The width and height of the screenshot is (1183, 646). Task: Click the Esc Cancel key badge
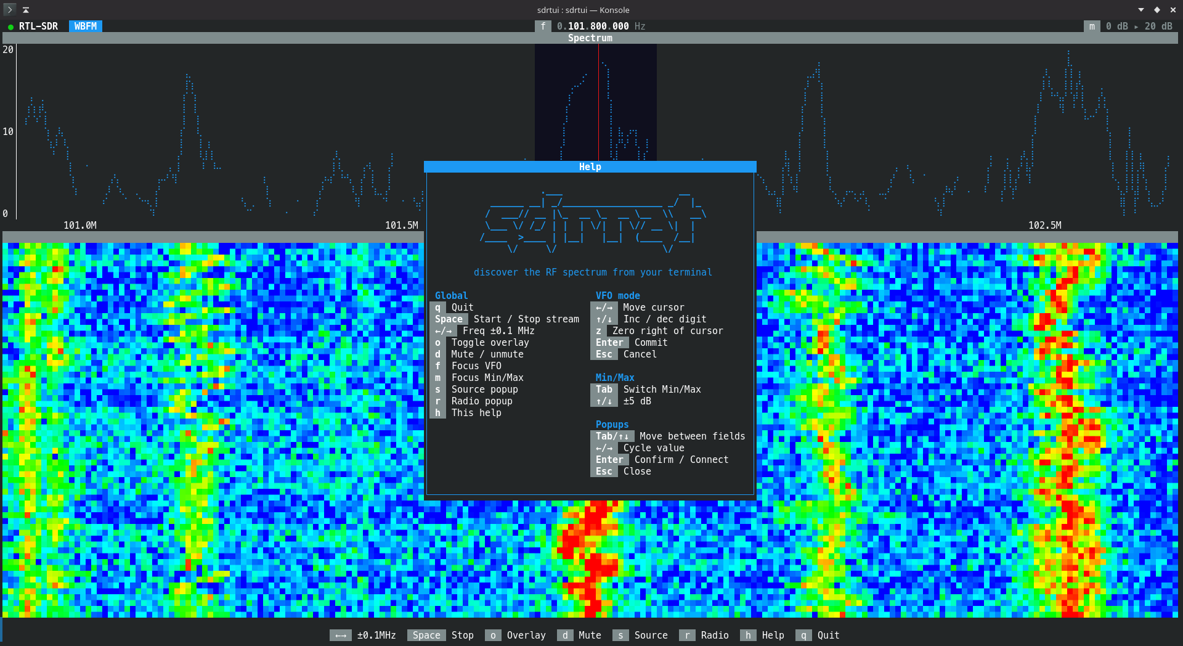(x=604, y=354)
